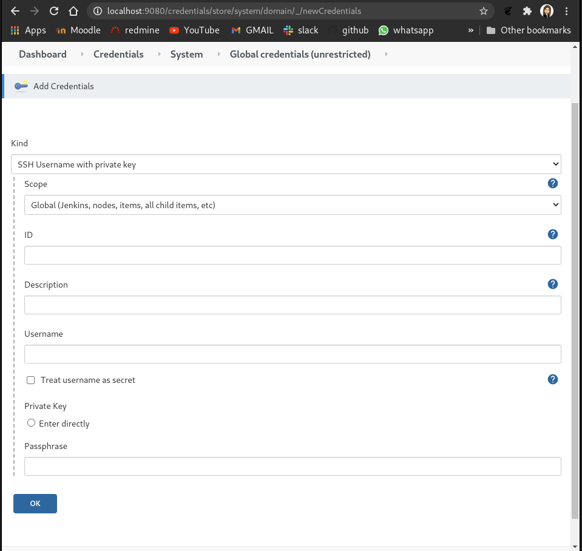Select the Enter directly radio button
This screenshot has width=582, height=551.
click(32, 423)
